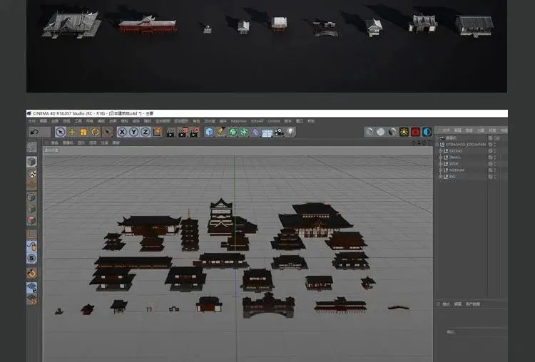The image size is (535, 362).
Task: Click the coordinate system cube icon
Action: point(158,132)
